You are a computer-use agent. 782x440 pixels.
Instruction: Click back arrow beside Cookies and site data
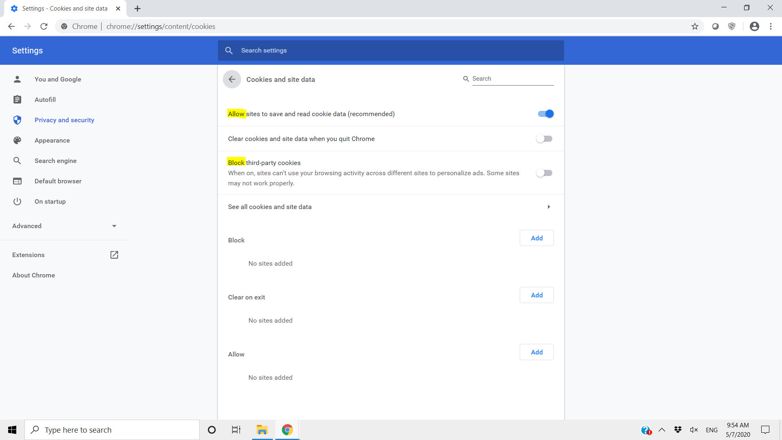[232, 79]
